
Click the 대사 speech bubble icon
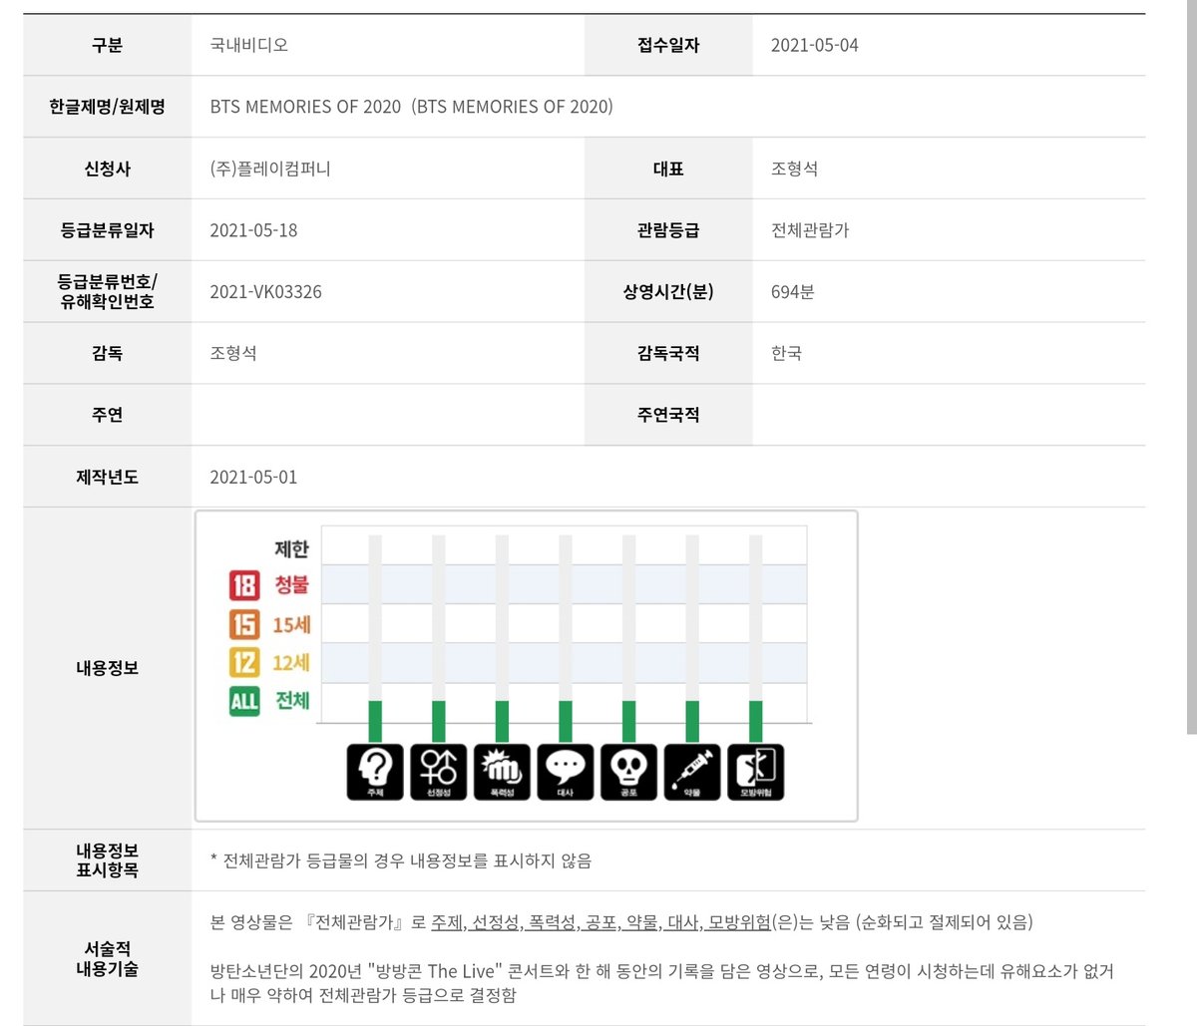pyautogui.click(x=566, y=772)
